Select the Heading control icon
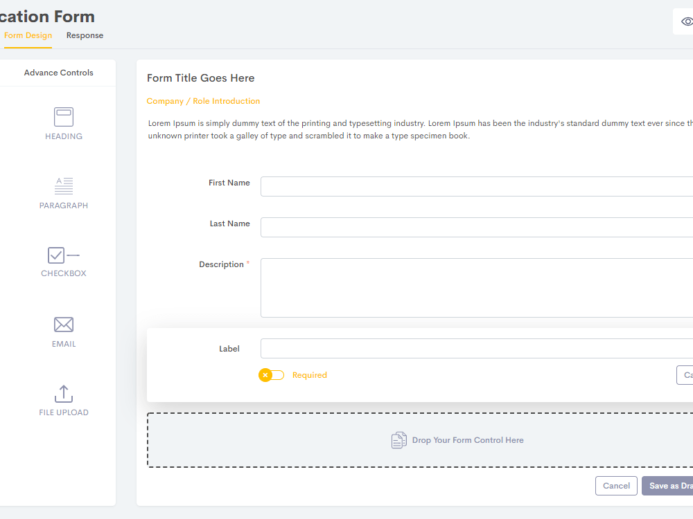Screen dimensions: 693x519 64,117
